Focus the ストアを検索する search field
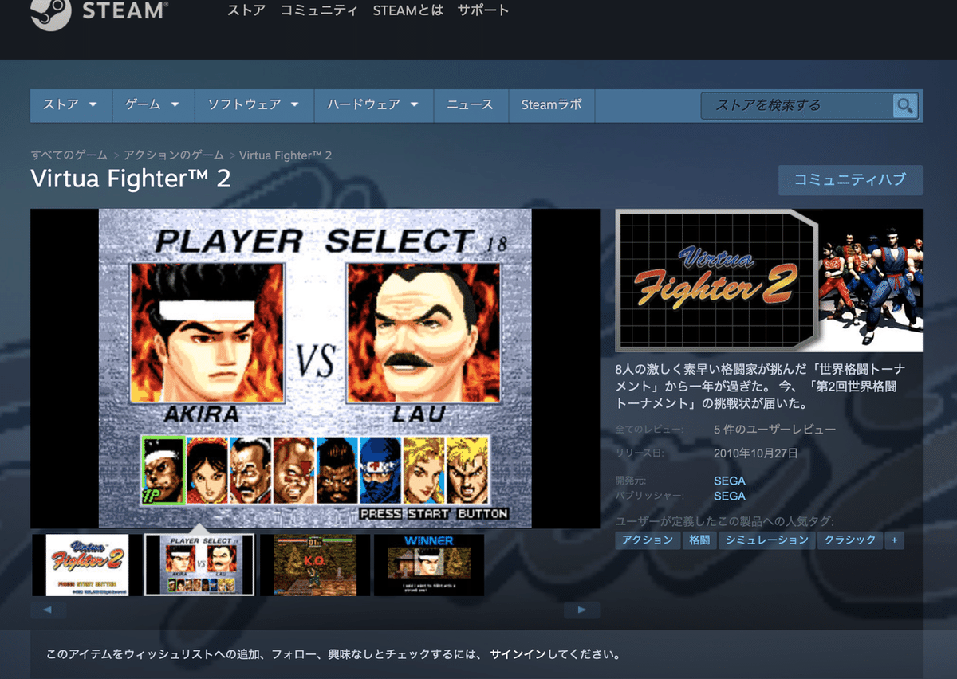 pos(797,105)
